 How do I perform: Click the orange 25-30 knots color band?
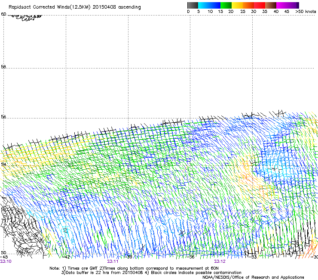coord(248,5)
